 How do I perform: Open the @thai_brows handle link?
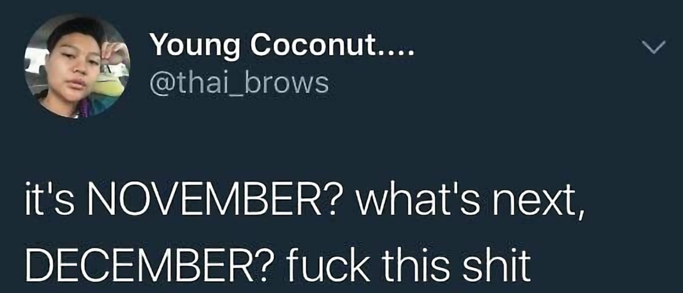click(x=239, y=83)
